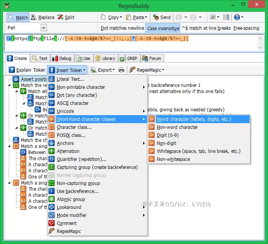This screenshot has width=268, height=244.
Task: Click the Non-capturing group icon
Action: (52, 183)
